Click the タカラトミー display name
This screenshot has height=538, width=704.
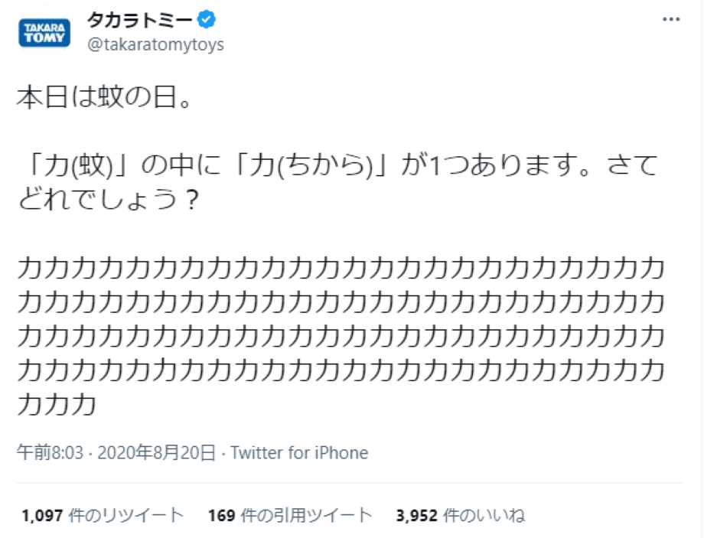click(140, 21)
